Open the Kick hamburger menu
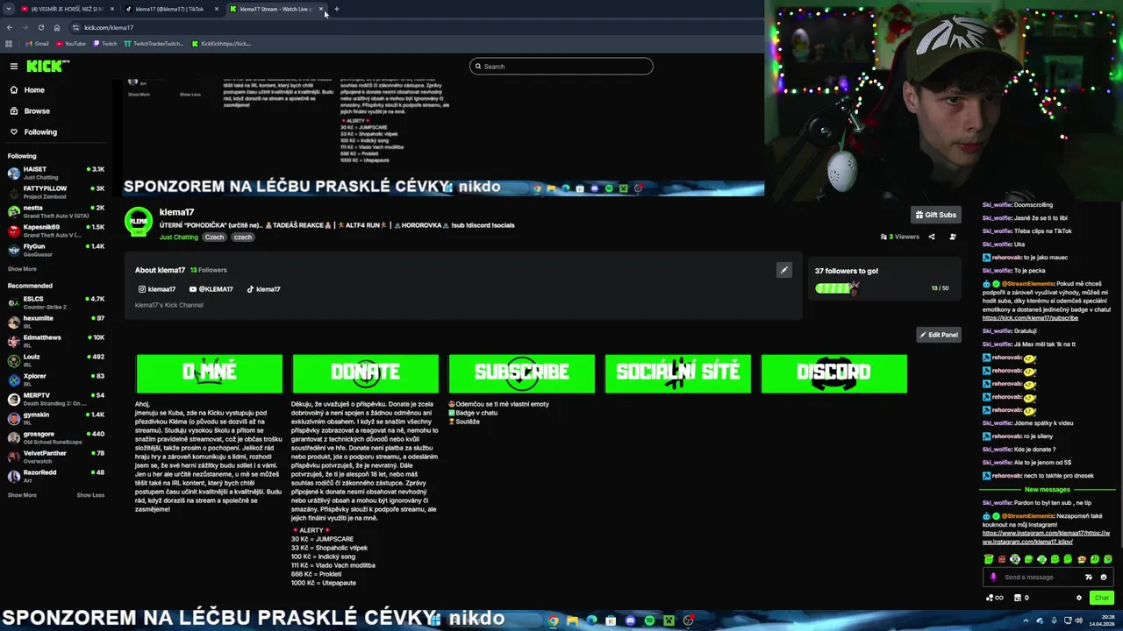The width and height of the screenshot is (1123, 631). (x=14, y=66)
